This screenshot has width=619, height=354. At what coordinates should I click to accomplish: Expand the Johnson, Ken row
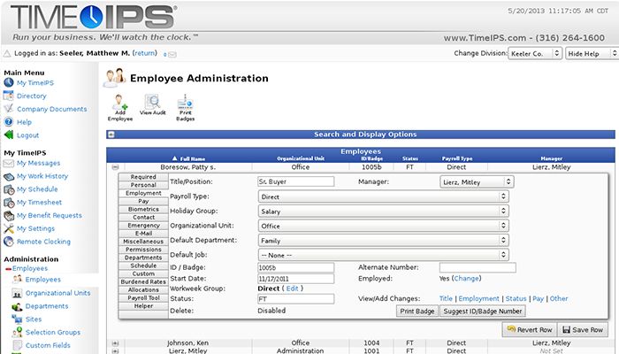tap(115, 343)
